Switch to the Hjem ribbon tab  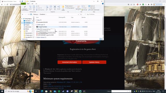(28, 4)
